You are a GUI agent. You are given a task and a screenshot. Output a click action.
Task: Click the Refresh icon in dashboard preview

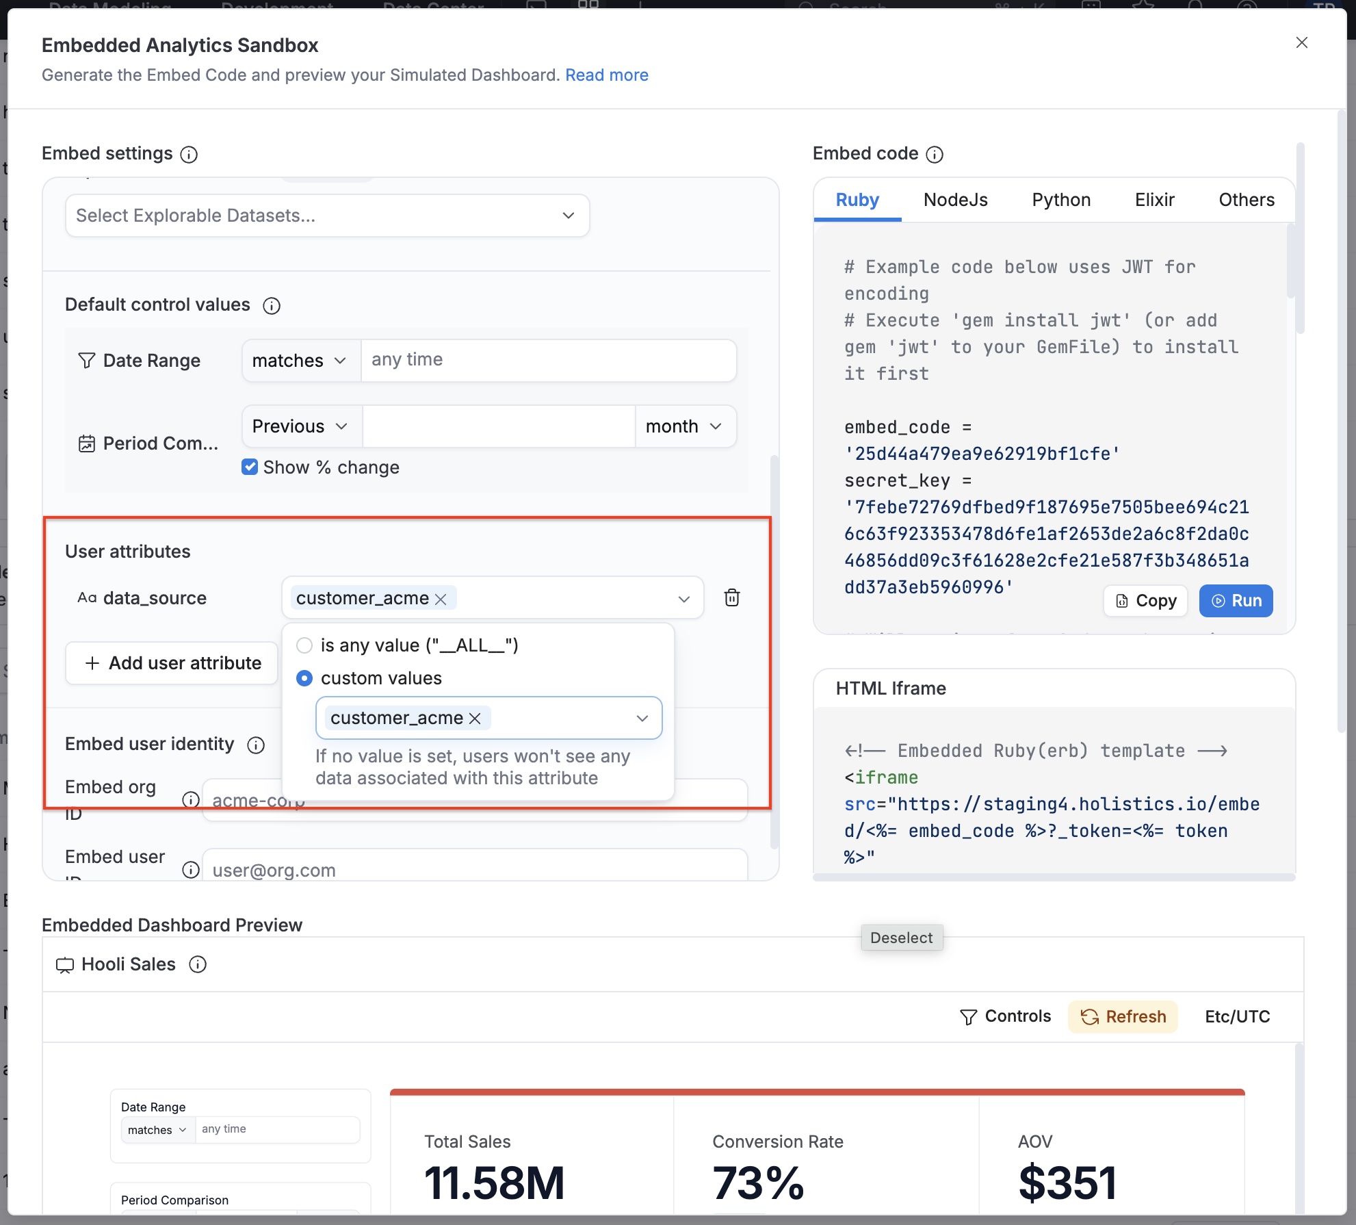pos(1091,1017)
